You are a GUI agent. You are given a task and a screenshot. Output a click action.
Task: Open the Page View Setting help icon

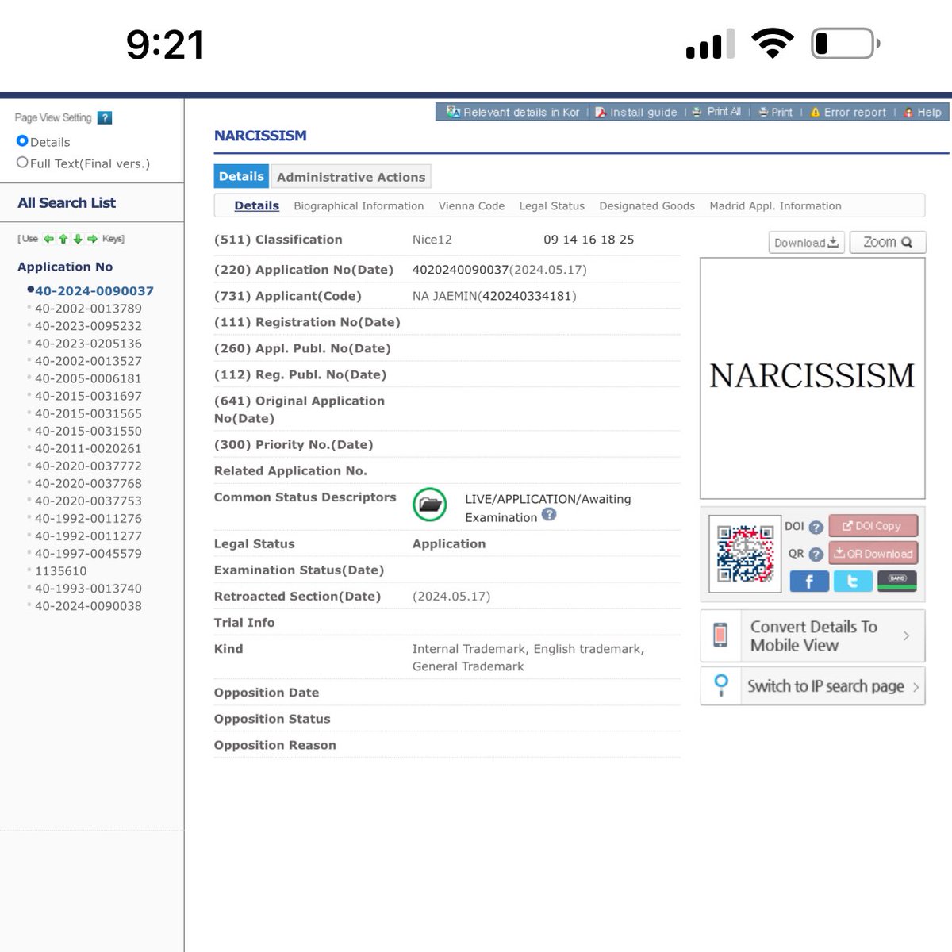(104, 117)
